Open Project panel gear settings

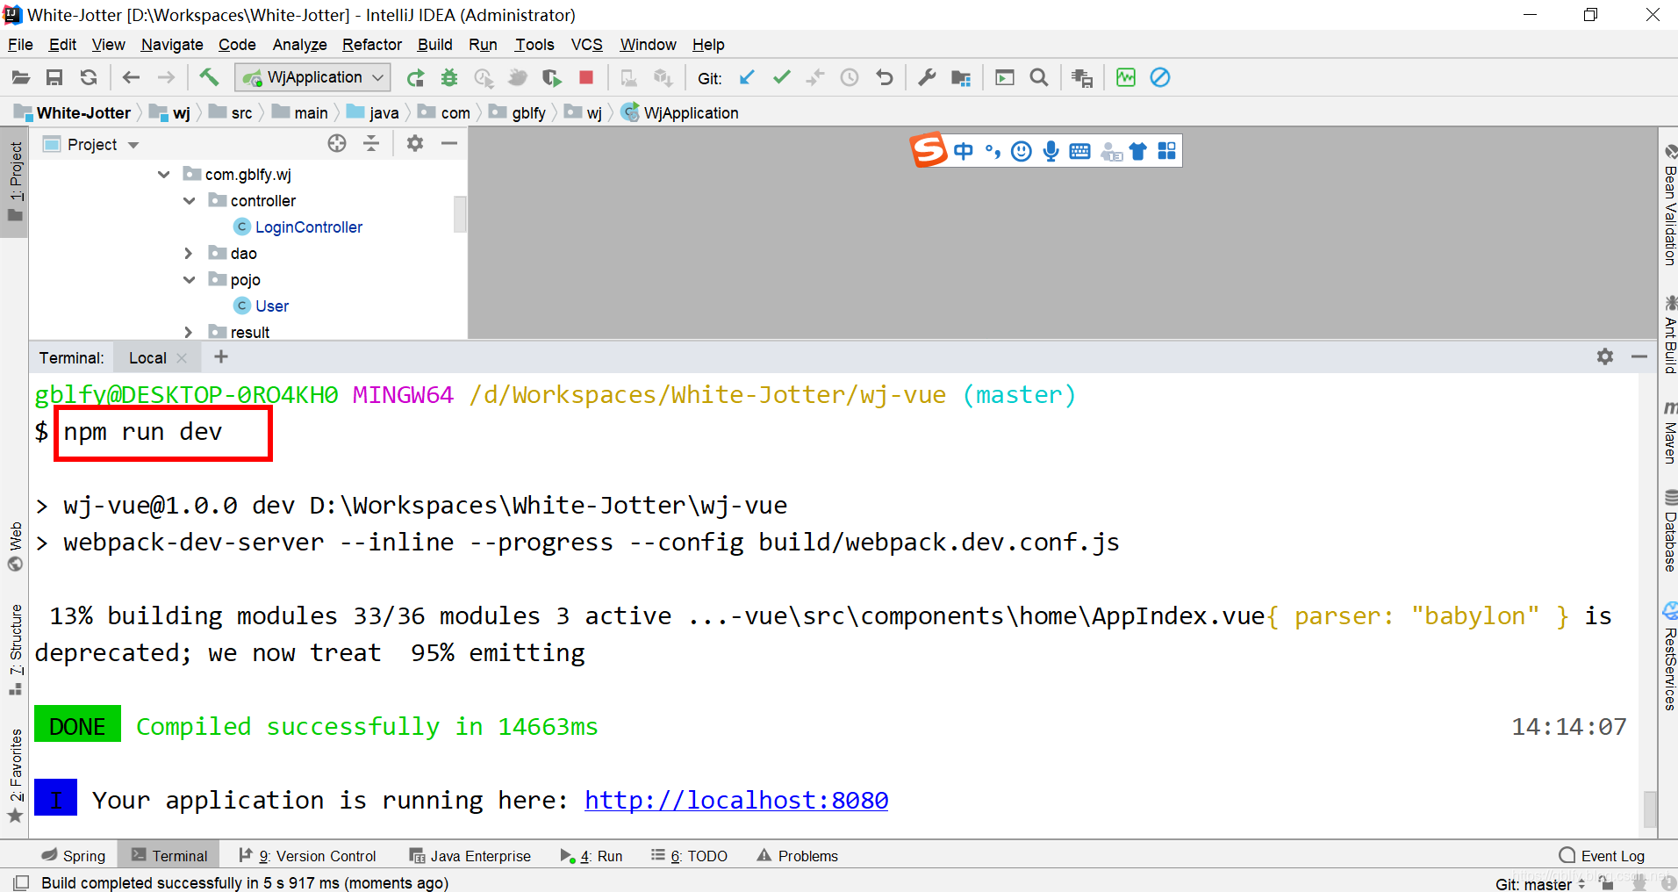415,144
